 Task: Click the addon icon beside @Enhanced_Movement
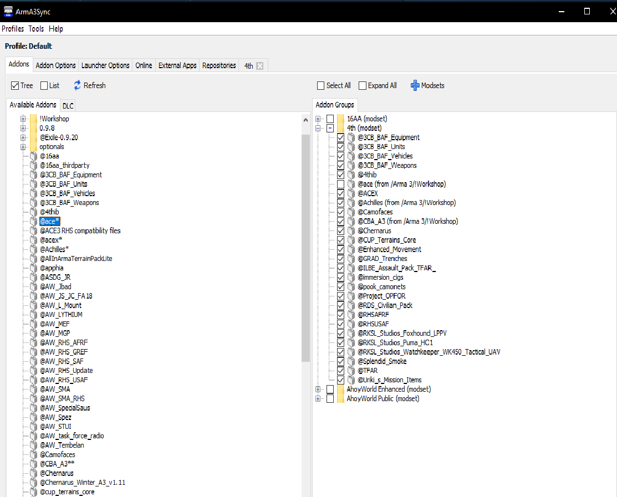pos(351,249)
